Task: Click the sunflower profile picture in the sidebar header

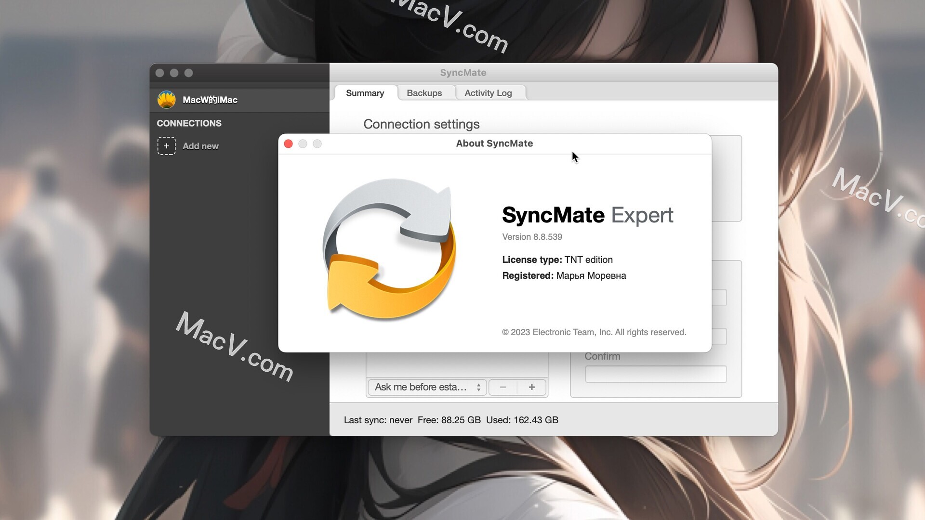Action: 167,100
